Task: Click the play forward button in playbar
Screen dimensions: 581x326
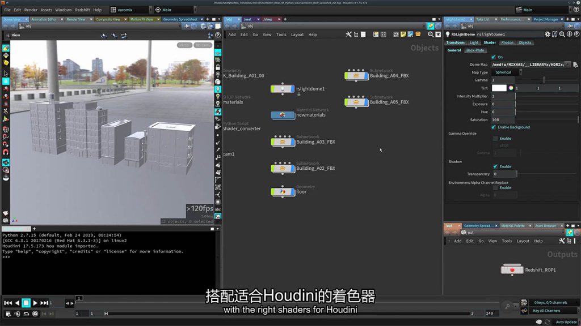Action: click(35, 303)
